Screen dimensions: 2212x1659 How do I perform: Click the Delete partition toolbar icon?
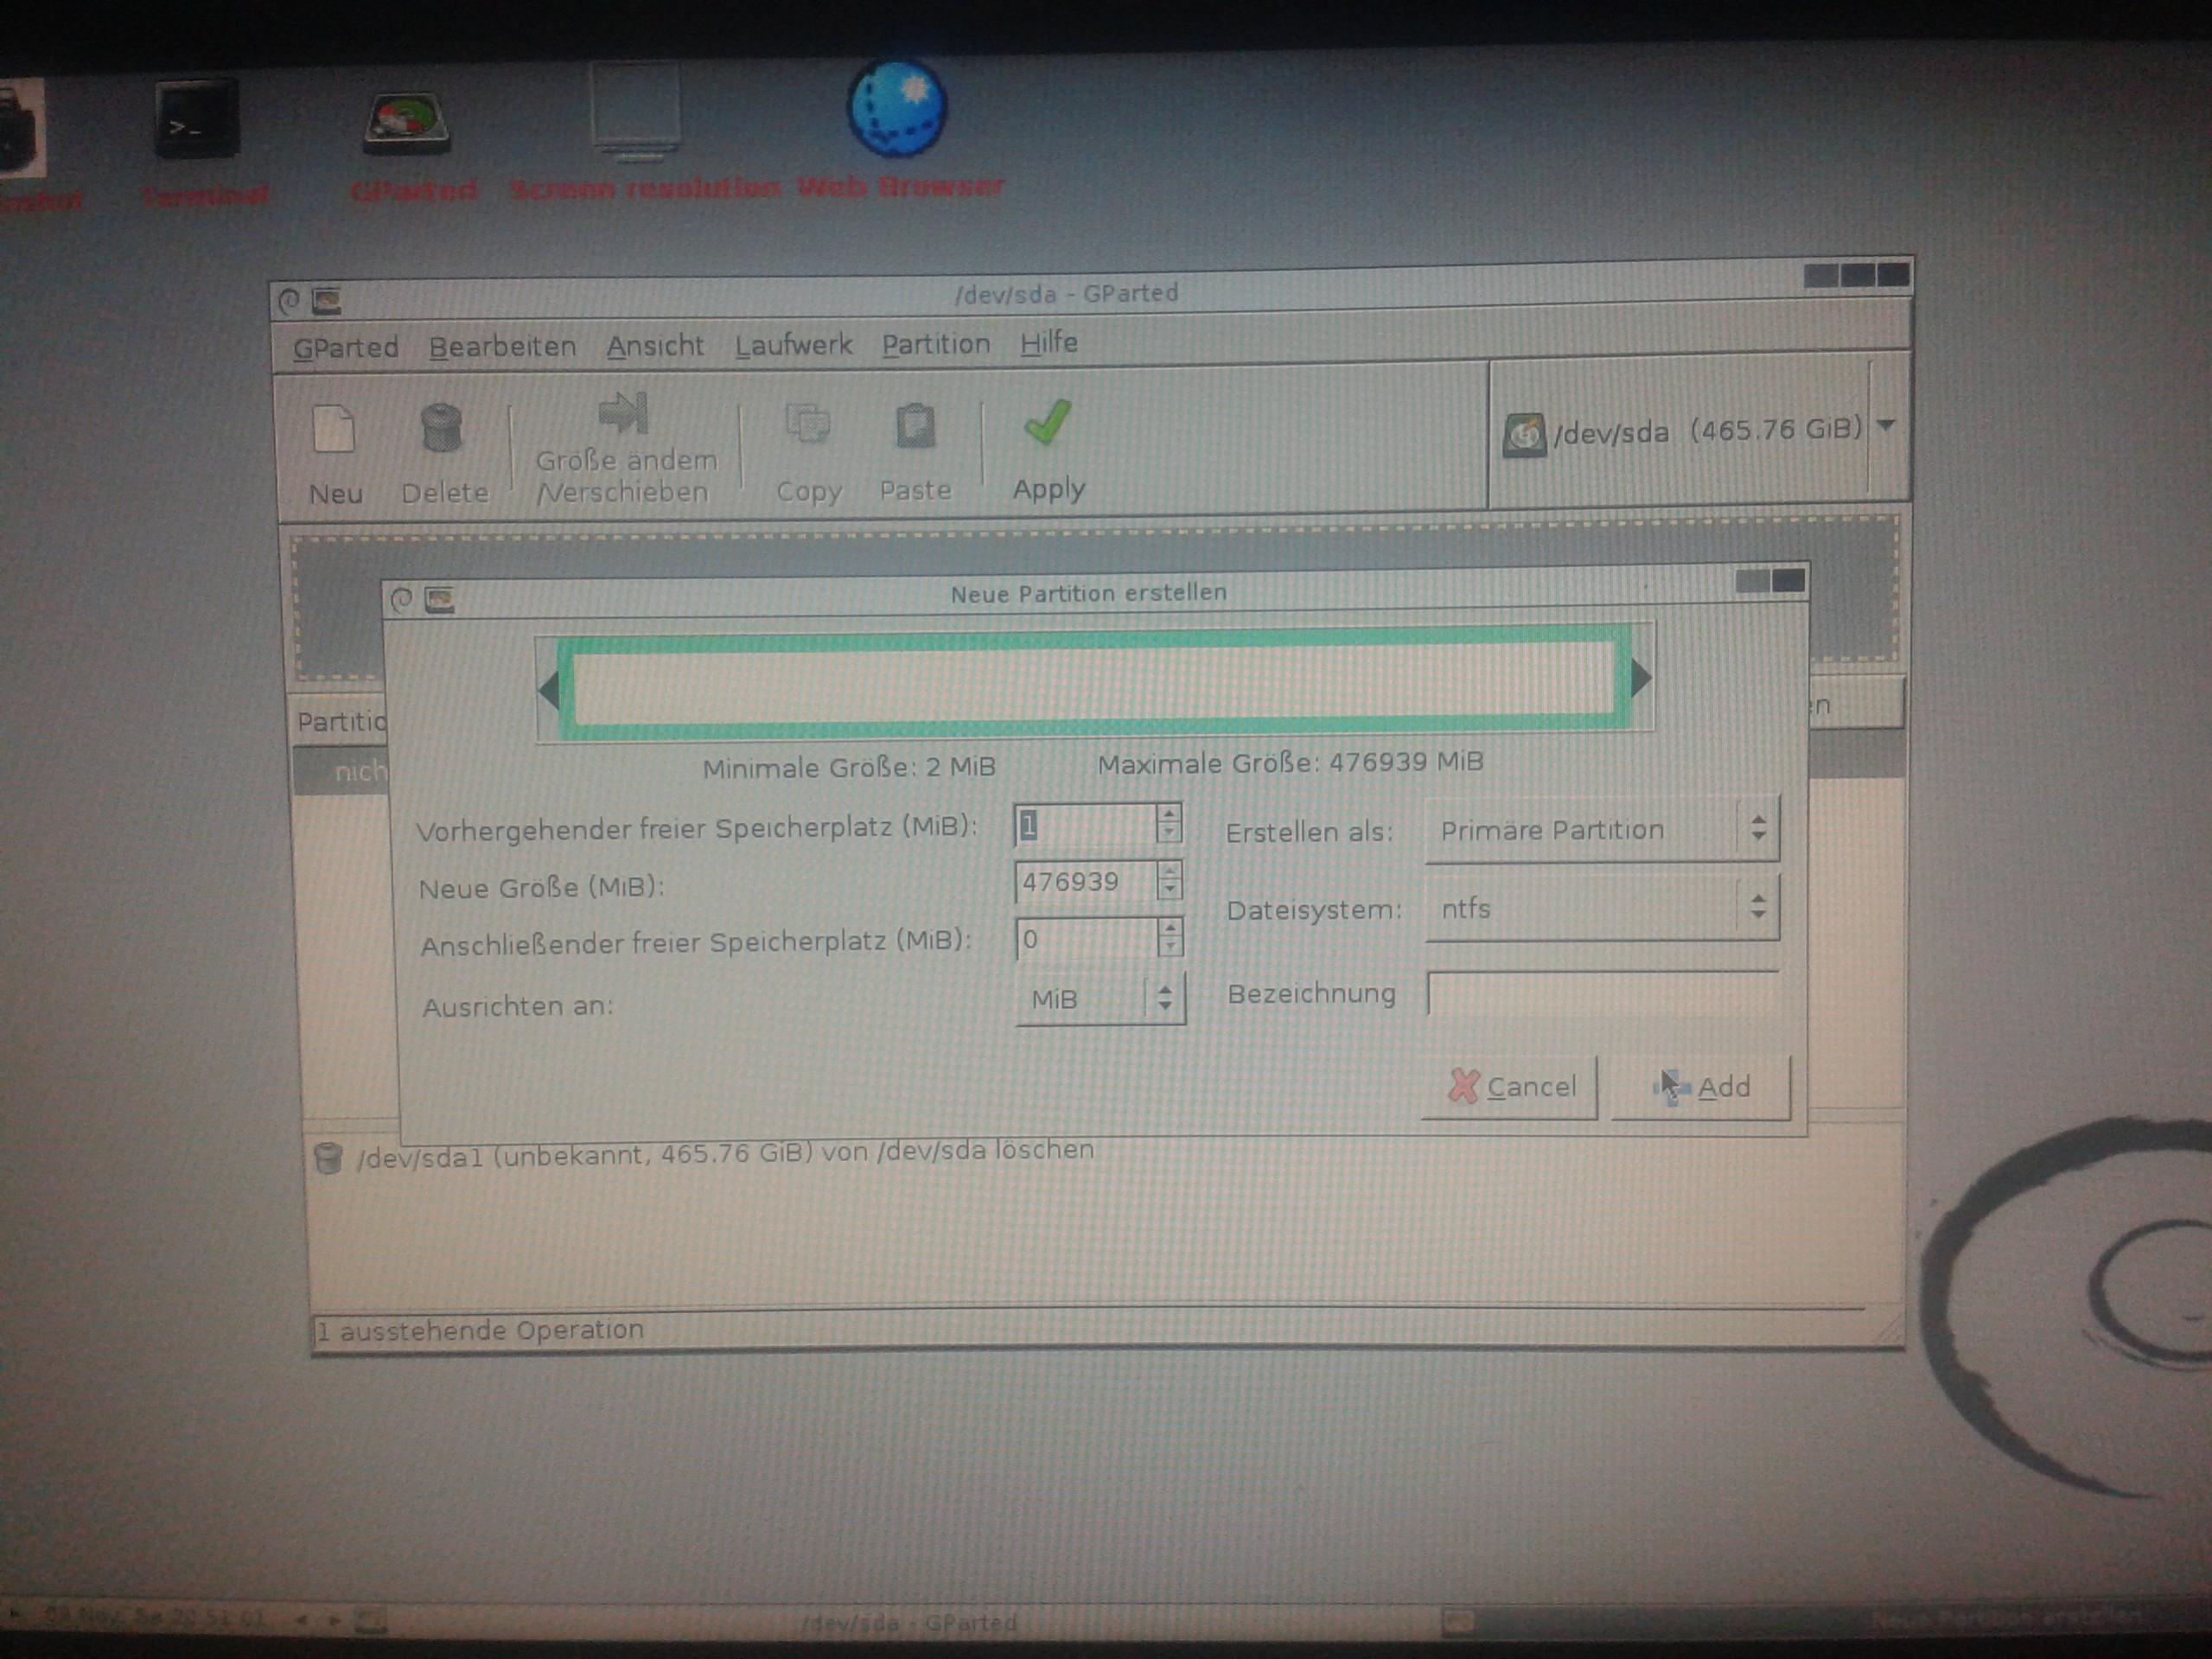coord(441,430)
